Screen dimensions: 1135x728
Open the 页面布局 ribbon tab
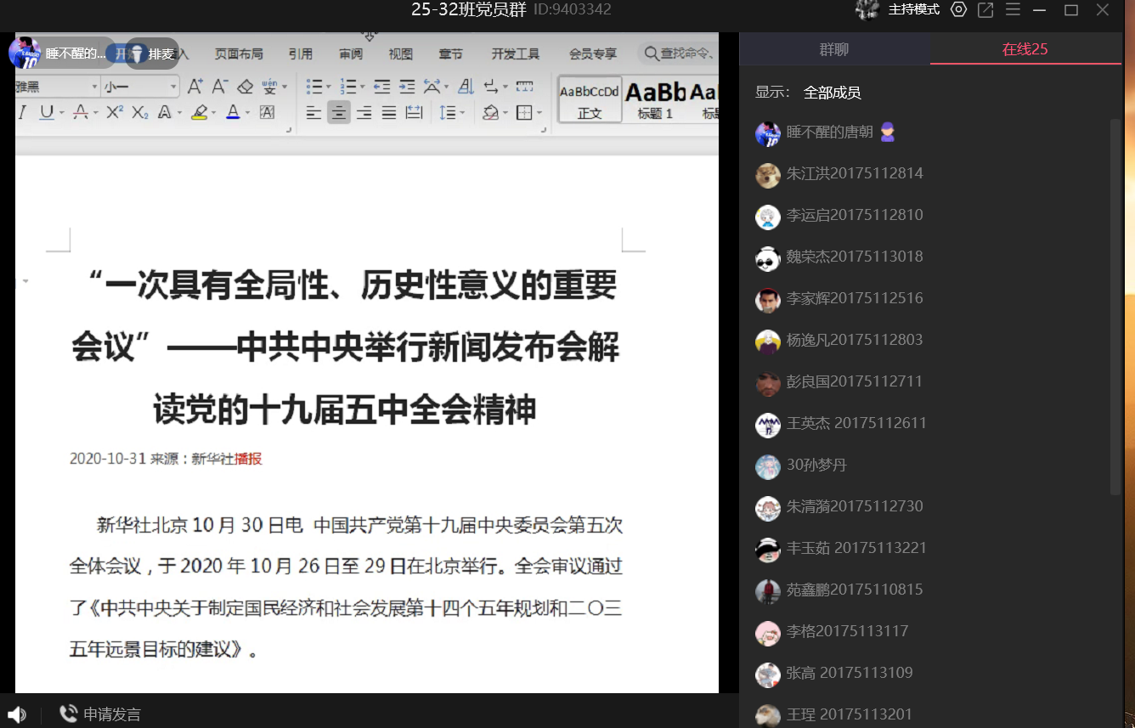238,54
